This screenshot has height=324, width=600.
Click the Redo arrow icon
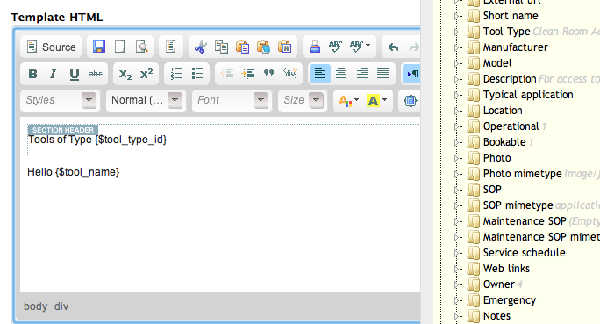pos(414,47)
